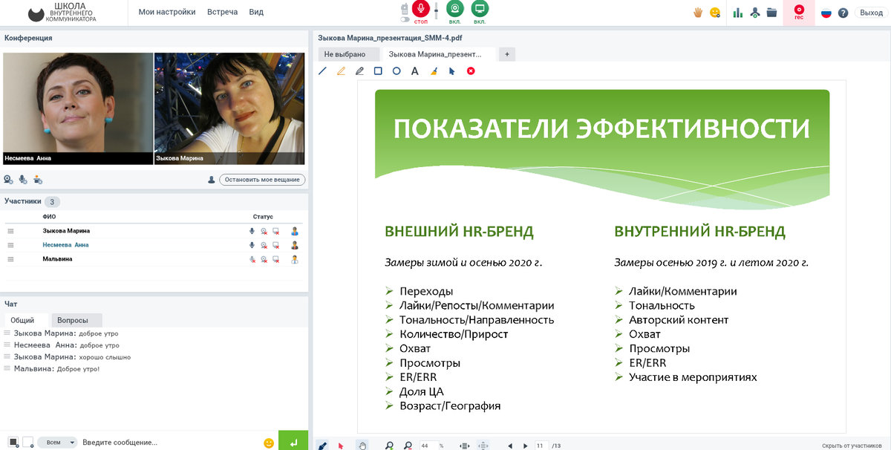Open row menu for Зыкова Марина participant
Image resolution: width=891 pixels, height=450 pixels.
pyautogui.click(x=11, y=231)
